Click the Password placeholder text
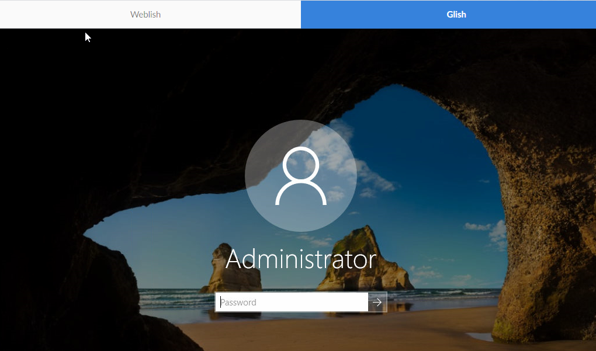This screenshot has height=351, width=596. (x=238, y=302)
